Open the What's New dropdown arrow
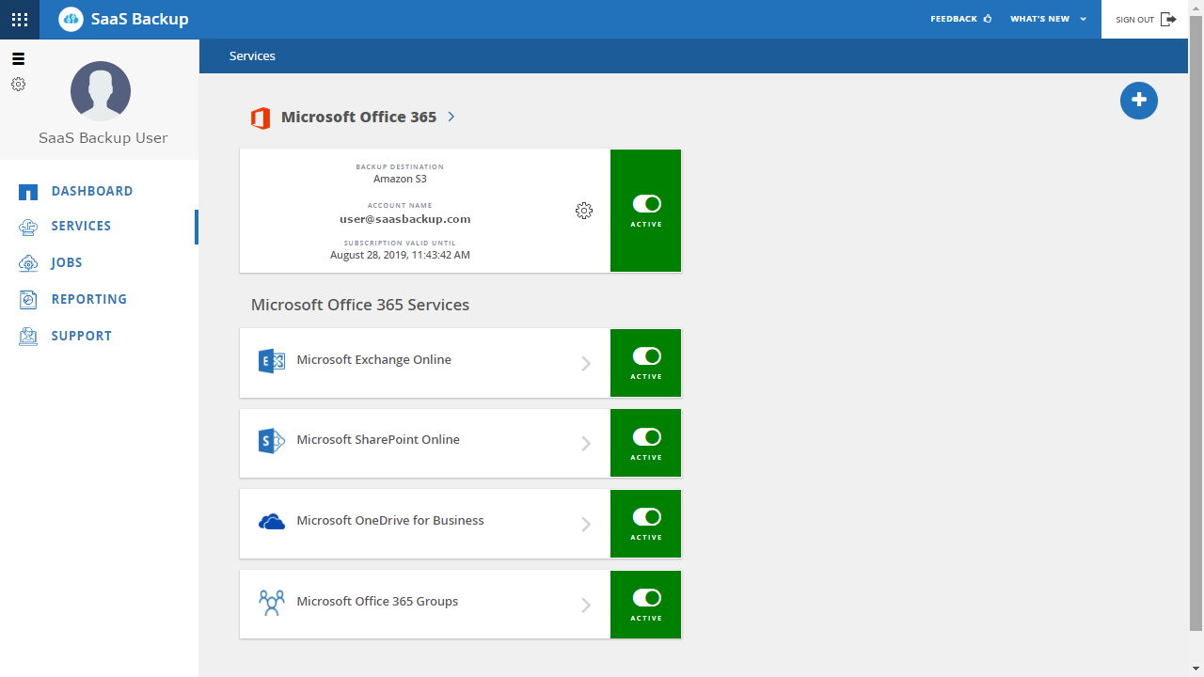The height and width of the screenshot is (677, 1204). [1083, 19]
